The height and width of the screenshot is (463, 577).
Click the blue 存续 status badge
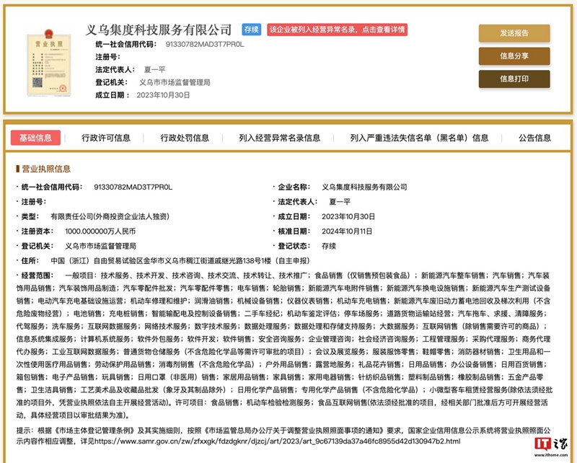pyautogui.click(x=251, y=30)
